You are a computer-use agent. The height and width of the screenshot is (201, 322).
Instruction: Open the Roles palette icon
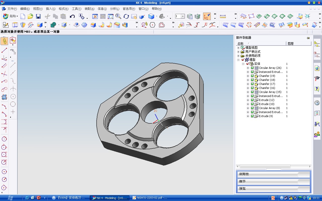click(317, 134)
